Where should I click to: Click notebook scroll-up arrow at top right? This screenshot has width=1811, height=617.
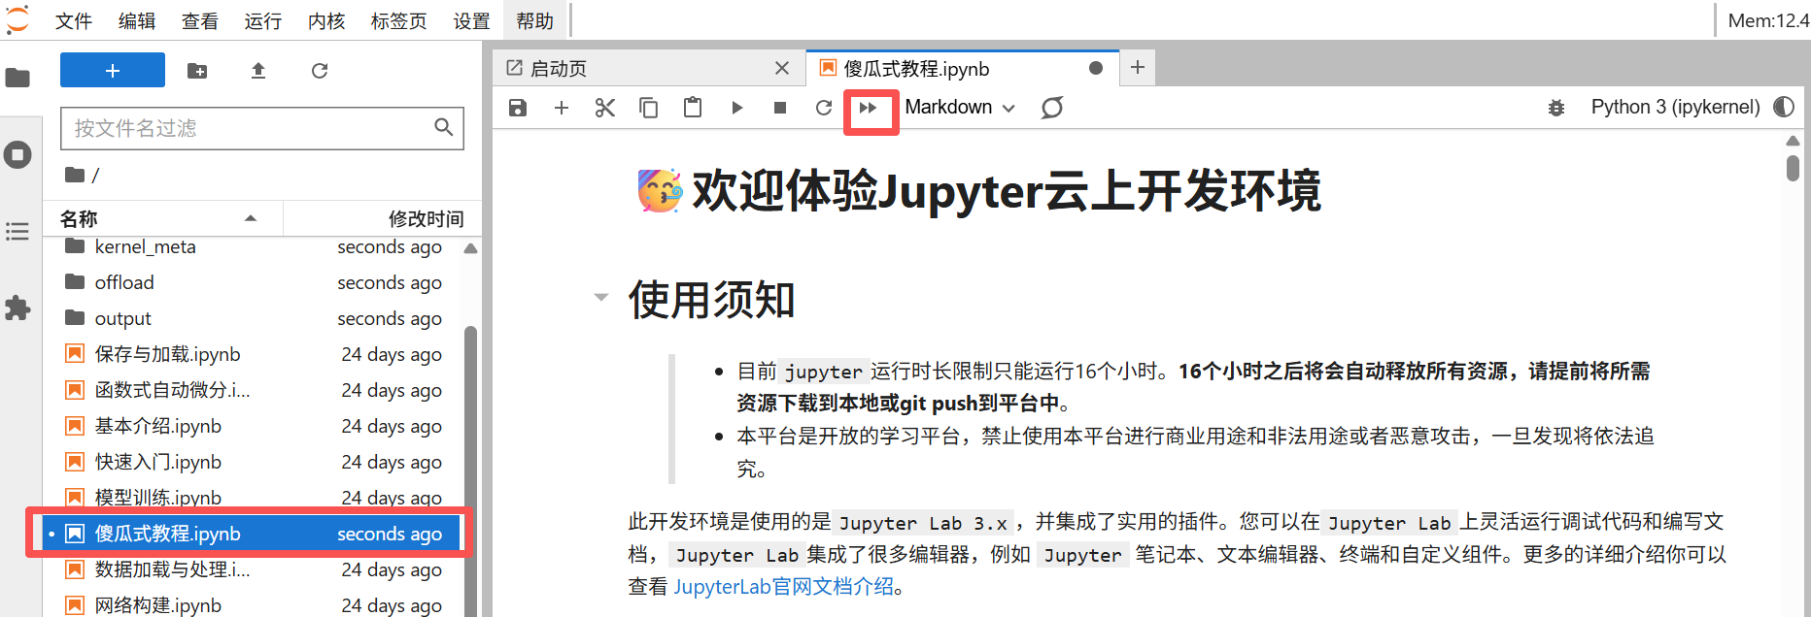pyautogui.click(x=1793, y=141)
